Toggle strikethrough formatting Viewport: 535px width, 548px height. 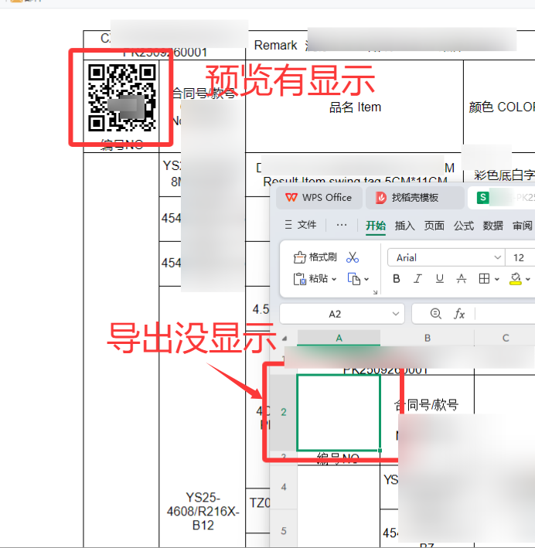point(462,279)
